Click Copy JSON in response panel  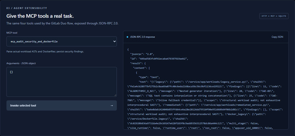[277, 37]
